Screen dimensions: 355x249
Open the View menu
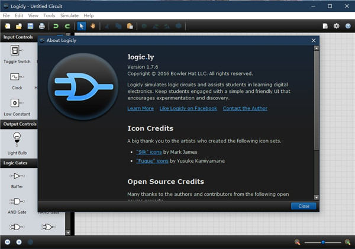pyautogui.click(x=33, y=15)
